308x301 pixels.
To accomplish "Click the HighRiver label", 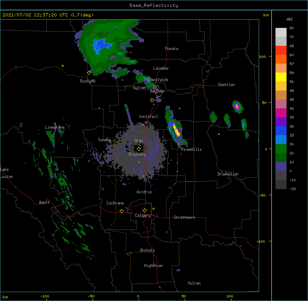I will tap(154, 266).
